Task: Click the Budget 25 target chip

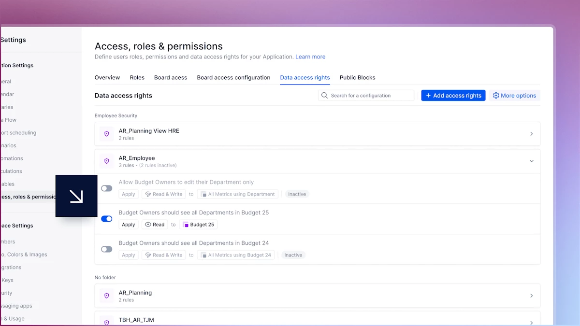Action: pos(198,225)
